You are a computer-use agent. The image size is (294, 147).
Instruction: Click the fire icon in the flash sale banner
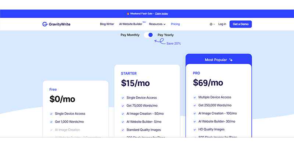click(x=128, y=14)
